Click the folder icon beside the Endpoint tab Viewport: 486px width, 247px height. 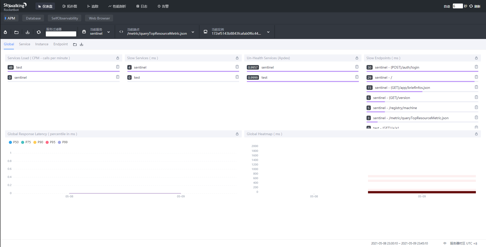75,45
